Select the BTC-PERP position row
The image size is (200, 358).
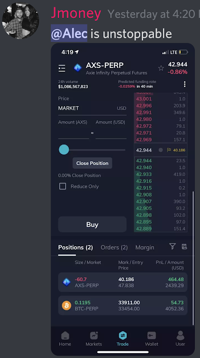click(x=123, y=306)
